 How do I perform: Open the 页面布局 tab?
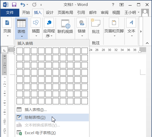[x=65, y=13]
